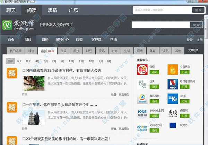Image resolution: width=208 pixels, height=145 pixels.
Task: Go to 首页 in site navigation
Action: 11,39
